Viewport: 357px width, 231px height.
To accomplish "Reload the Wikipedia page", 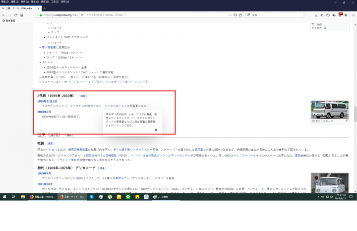I will (16, 15).
